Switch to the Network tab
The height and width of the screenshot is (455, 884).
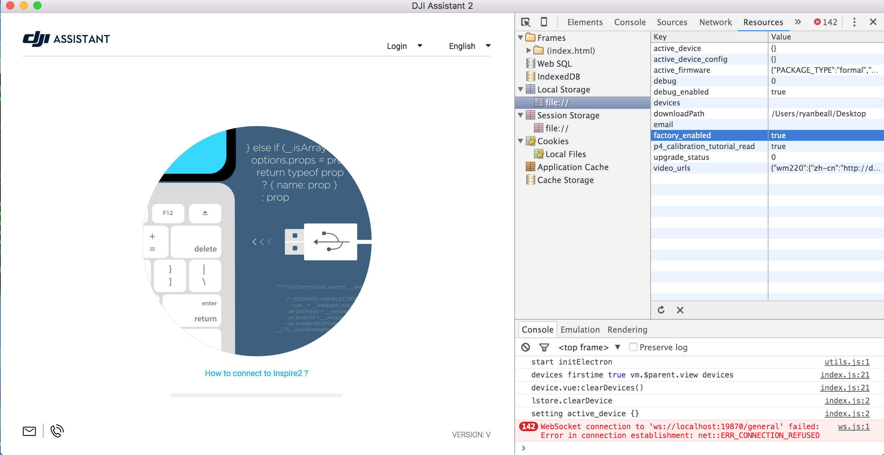tap(715, 22)
